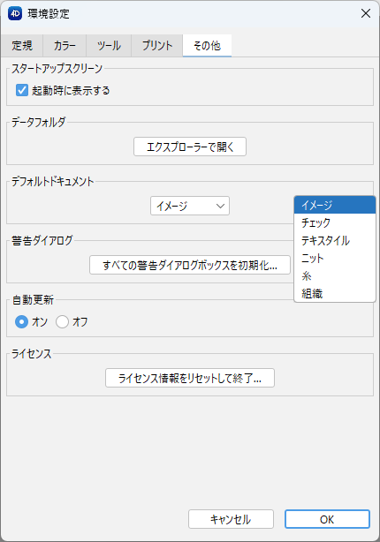Viewport: 380px width, 542px height.
Task: Select the オン radio button for auto update
Action: click(x=21, y=322)
